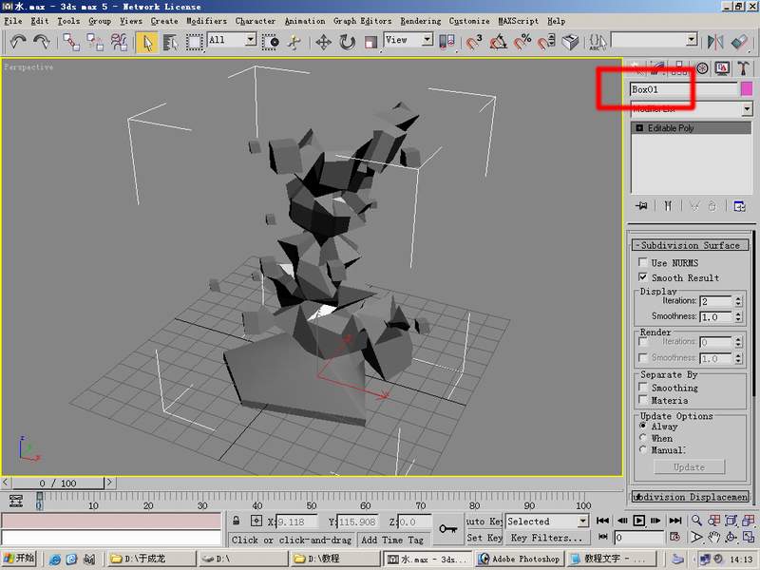Select the Pan hand viewport tool
760x570 pixels.
click(x=712, y=538)
